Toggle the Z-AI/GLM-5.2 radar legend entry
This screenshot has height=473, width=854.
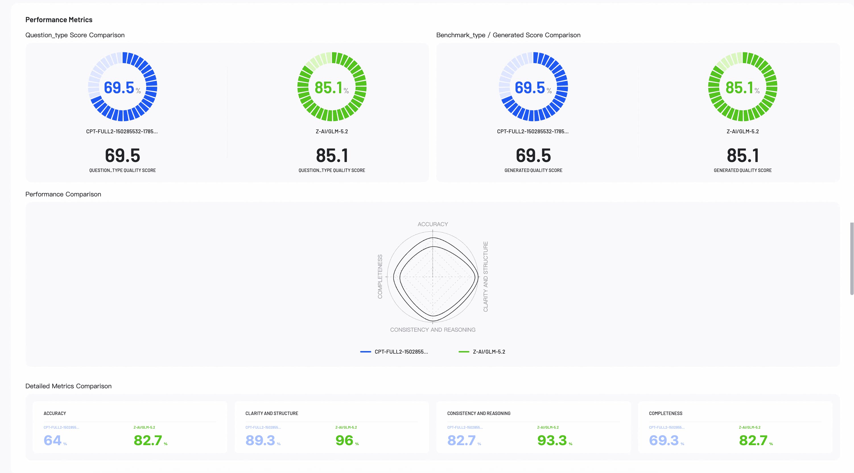(x=482, y=352)
